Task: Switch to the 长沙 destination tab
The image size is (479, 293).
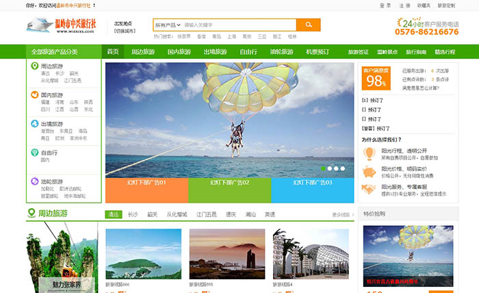Action: coord(133,214)
